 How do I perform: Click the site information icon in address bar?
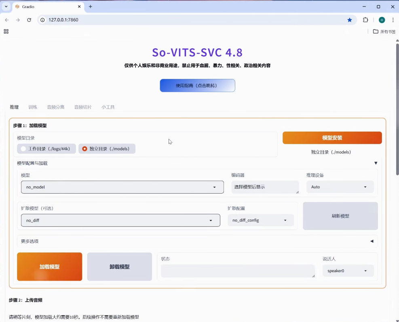(x=42, y=20)
